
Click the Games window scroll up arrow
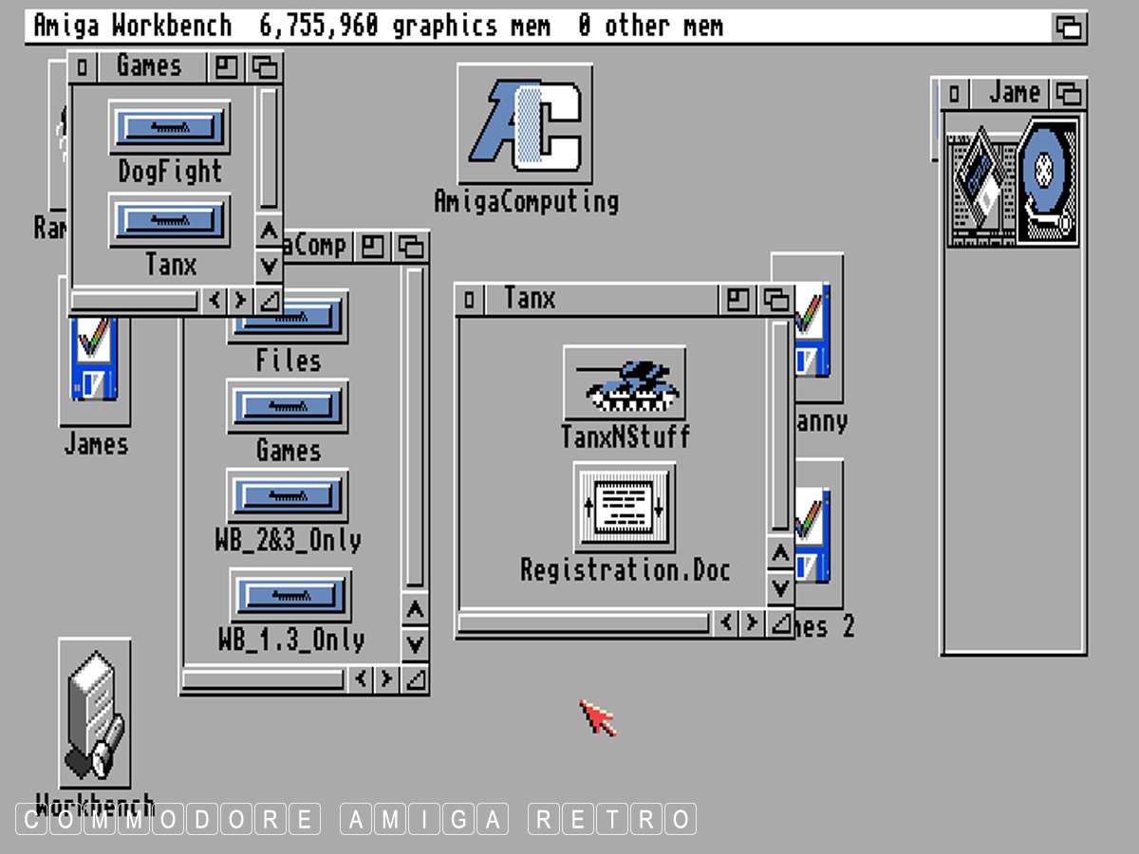click(269, 232)
